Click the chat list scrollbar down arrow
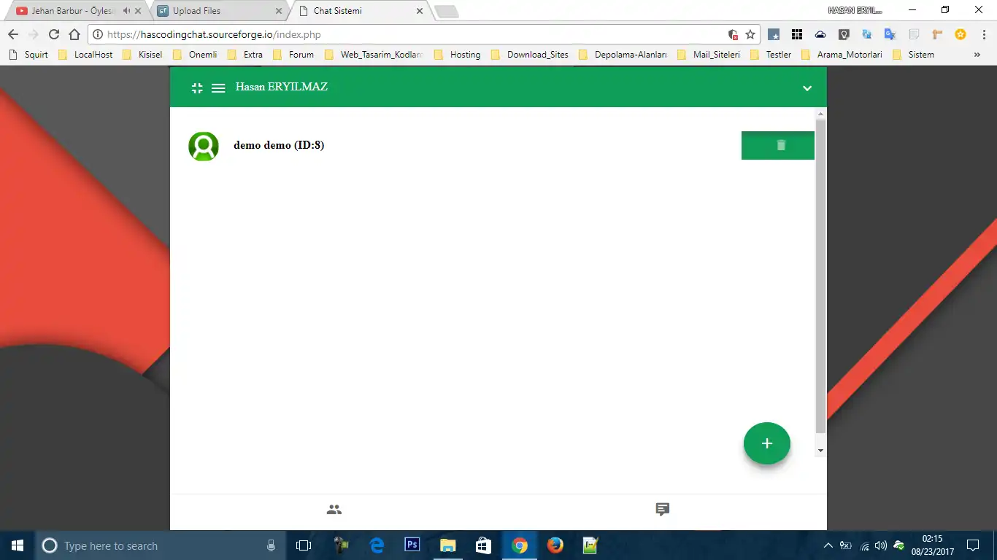Screen dimensions: 997x560 (x=820, y=451)
